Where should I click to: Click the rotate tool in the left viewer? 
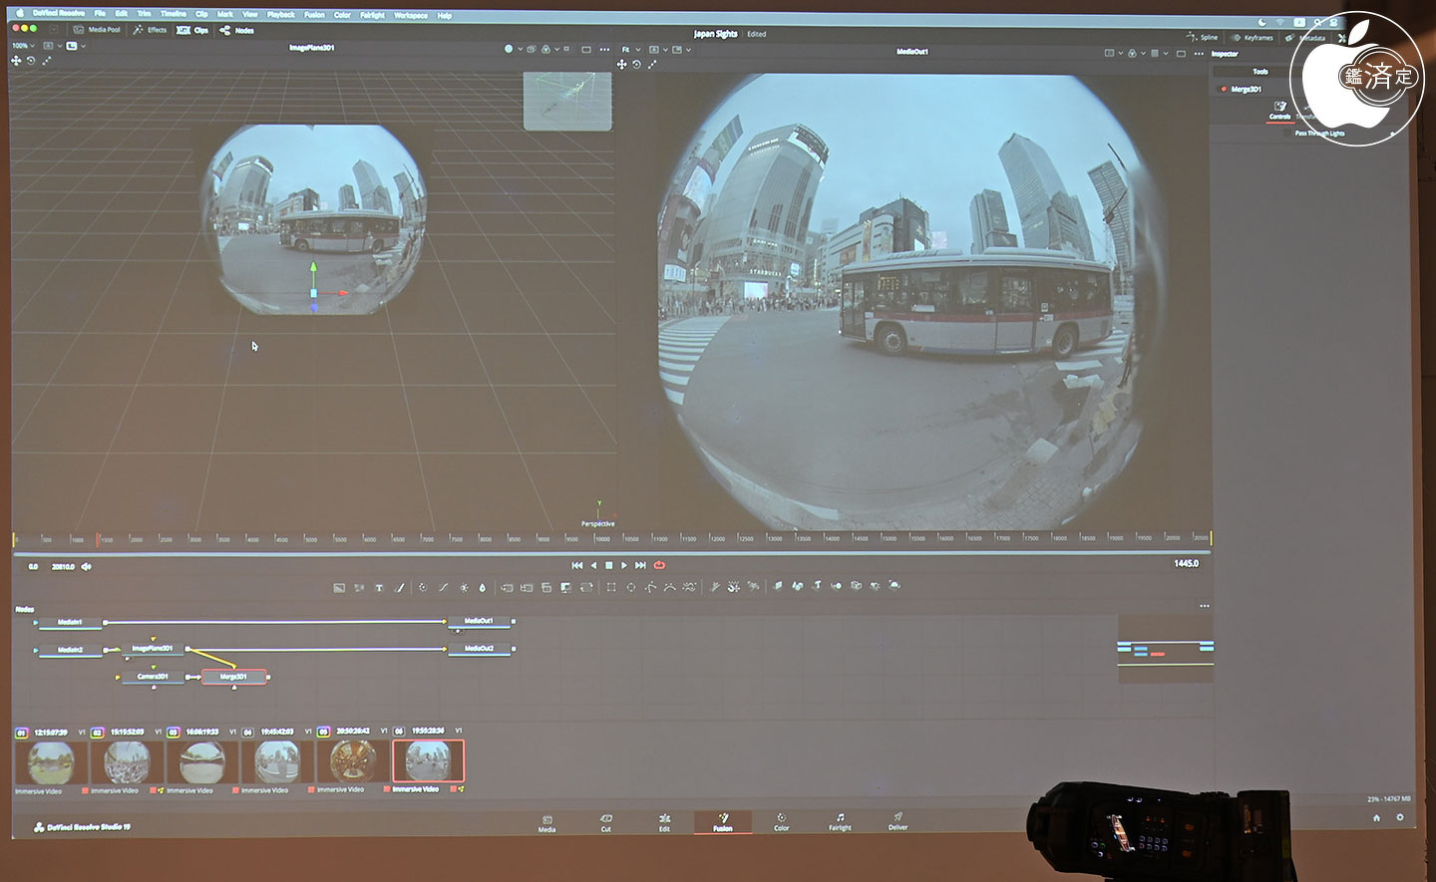coord(31,61)
